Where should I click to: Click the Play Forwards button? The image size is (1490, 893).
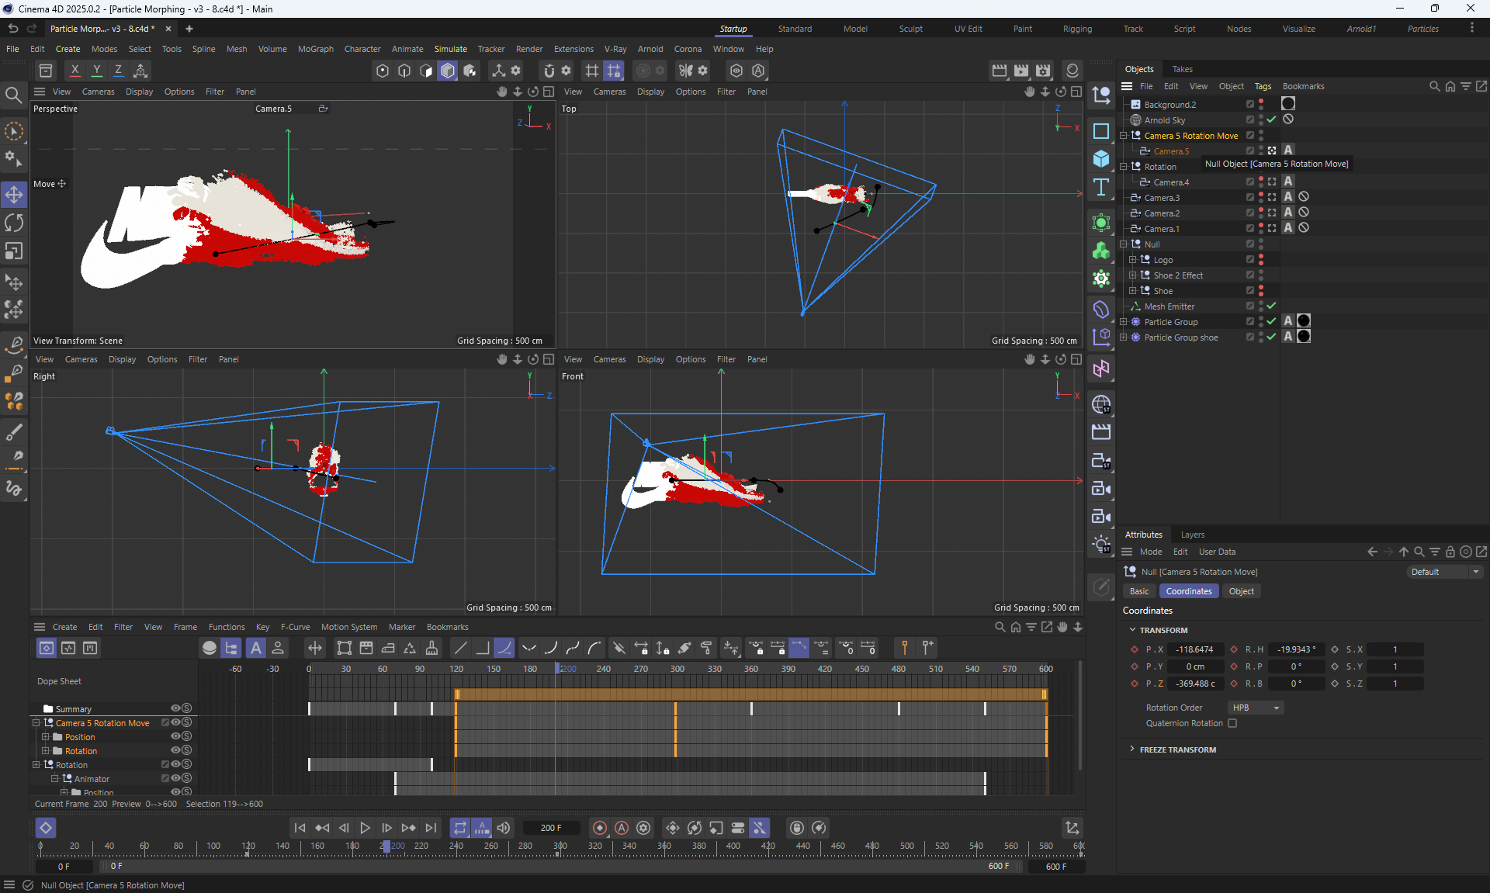pyautogui.click(x=365, y=828)
